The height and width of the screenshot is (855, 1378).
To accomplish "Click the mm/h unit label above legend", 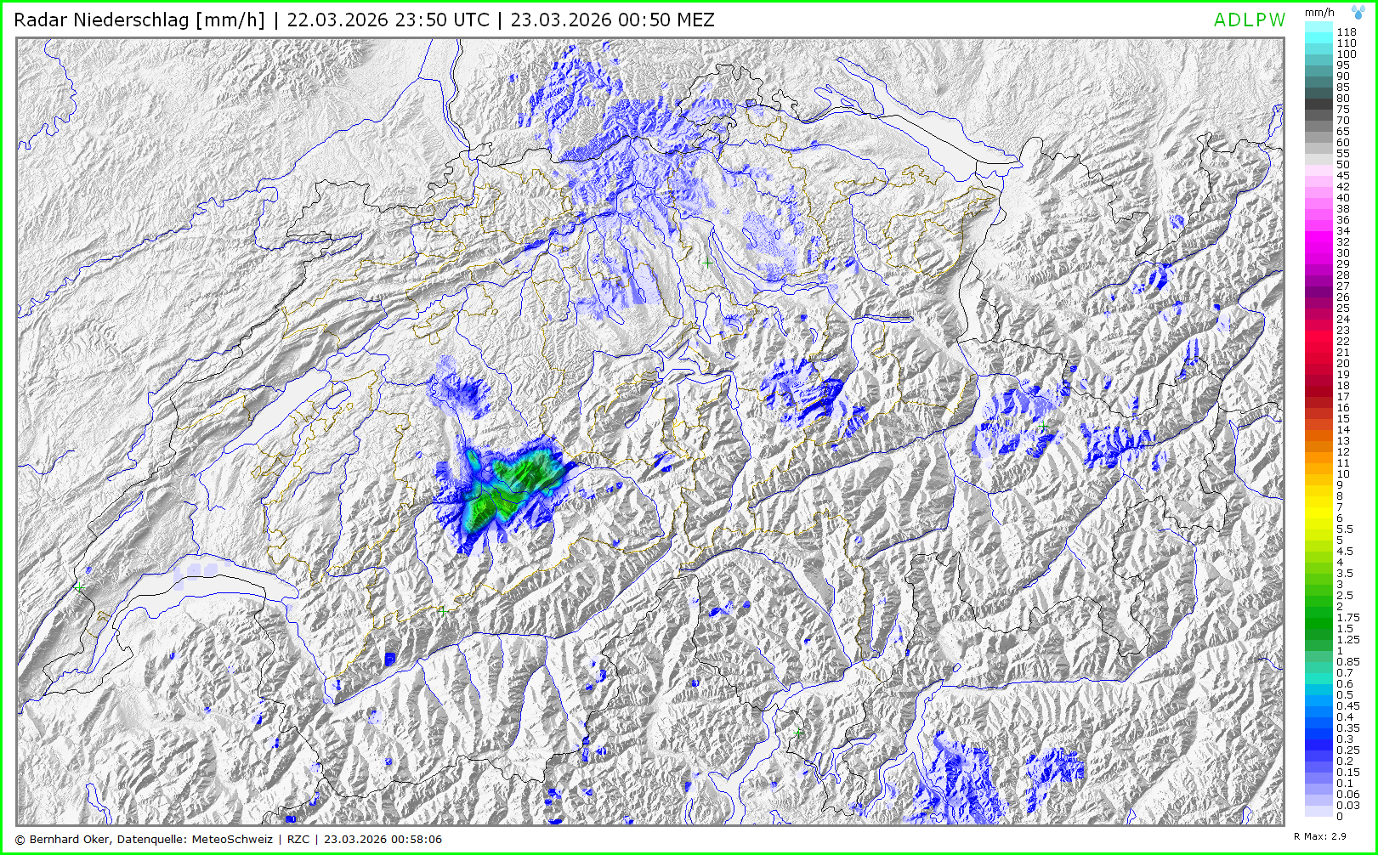I will pyautogui.click(x=1319, y=12).
